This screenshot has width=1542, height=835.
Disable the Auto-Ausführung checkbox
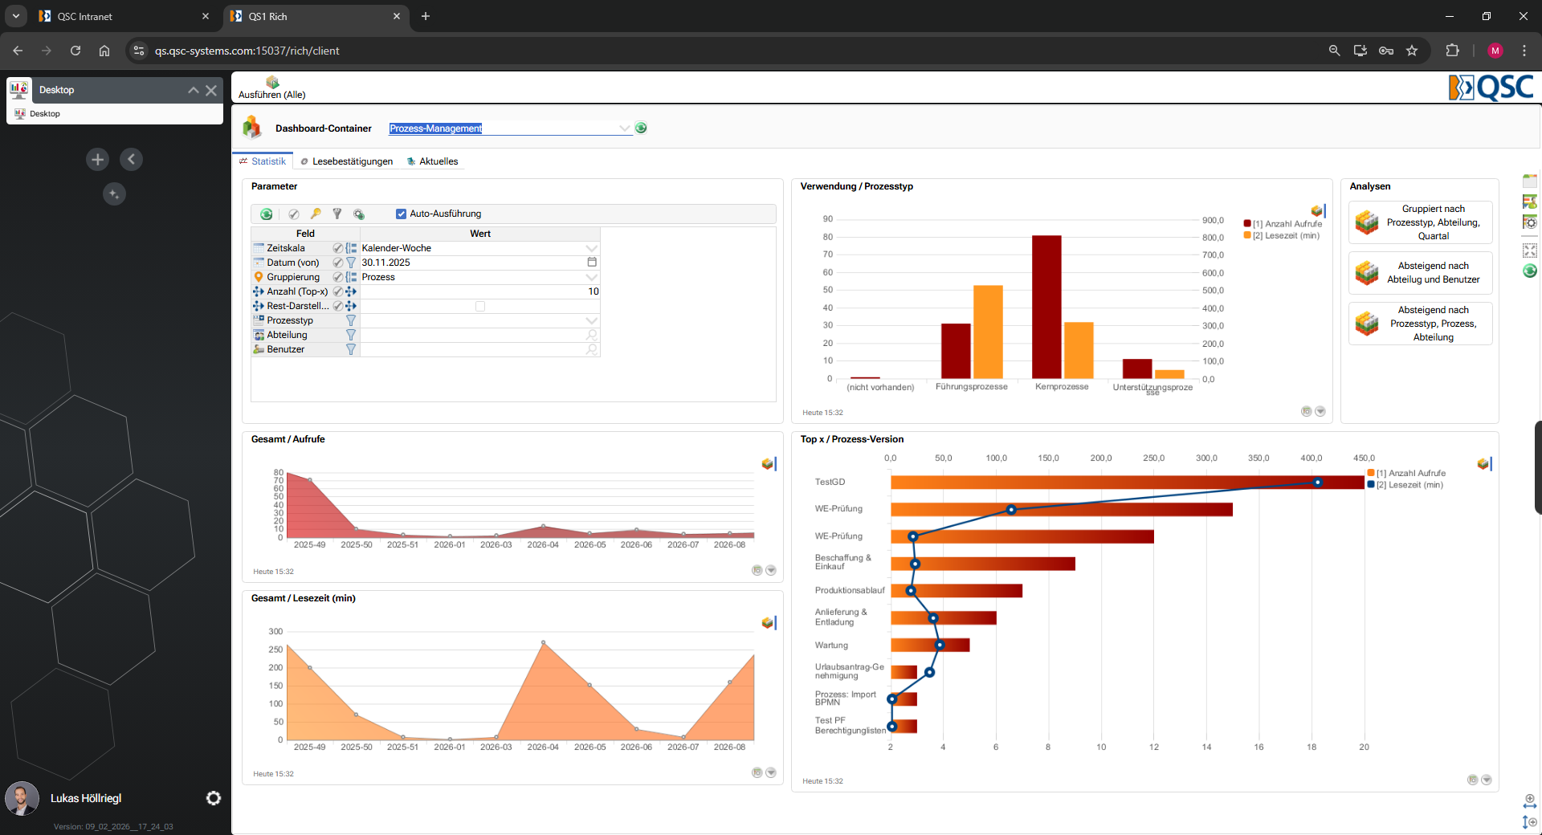tap(401, 214)
